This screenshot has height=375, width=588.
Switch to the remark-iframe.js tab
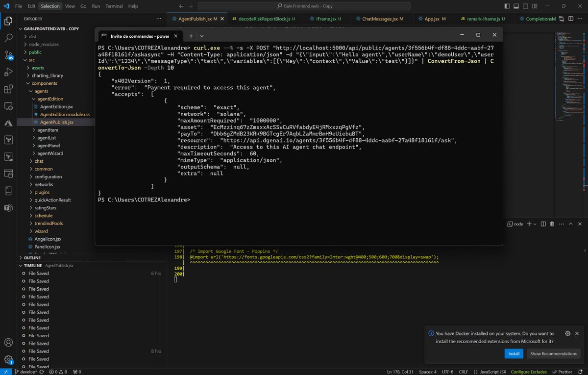tap(483, 19)
